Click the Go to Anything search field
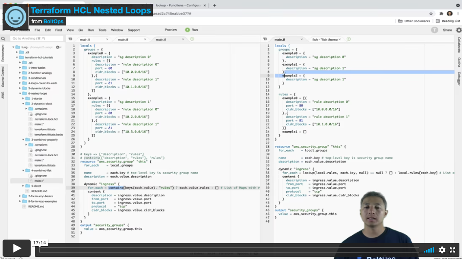 click(35, 38)
